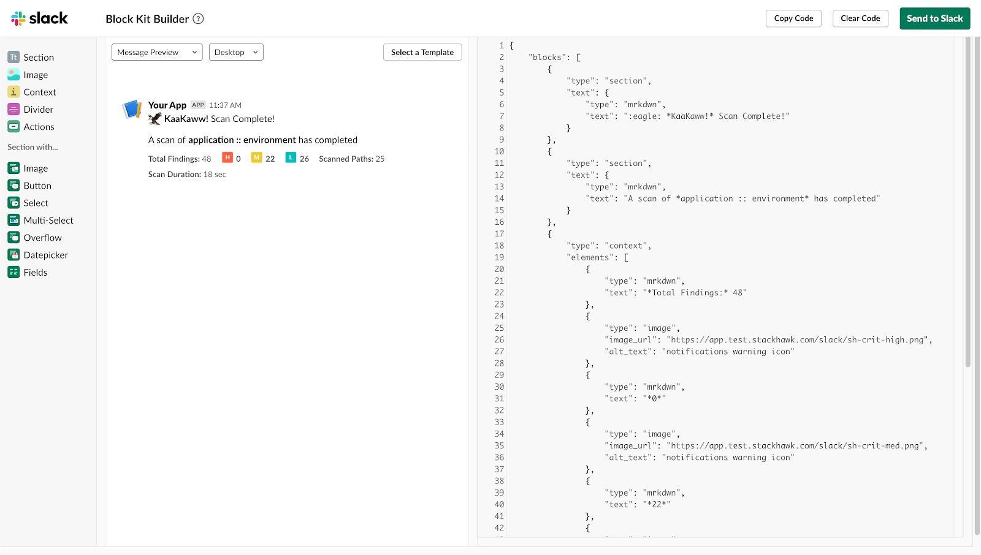Click the Slack logo
The width and height of the screenshot is (981, 555).
39,18
